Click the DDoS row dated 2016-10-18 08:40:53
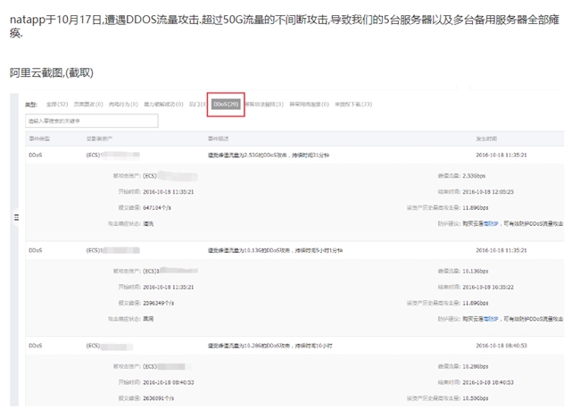 pyautogui.click(x=294, y=346)
